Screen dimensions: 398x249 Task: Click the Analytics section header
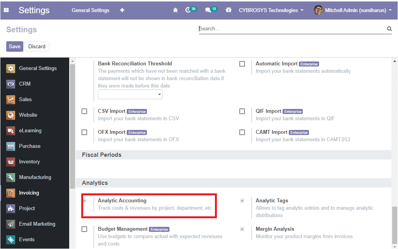233,183
